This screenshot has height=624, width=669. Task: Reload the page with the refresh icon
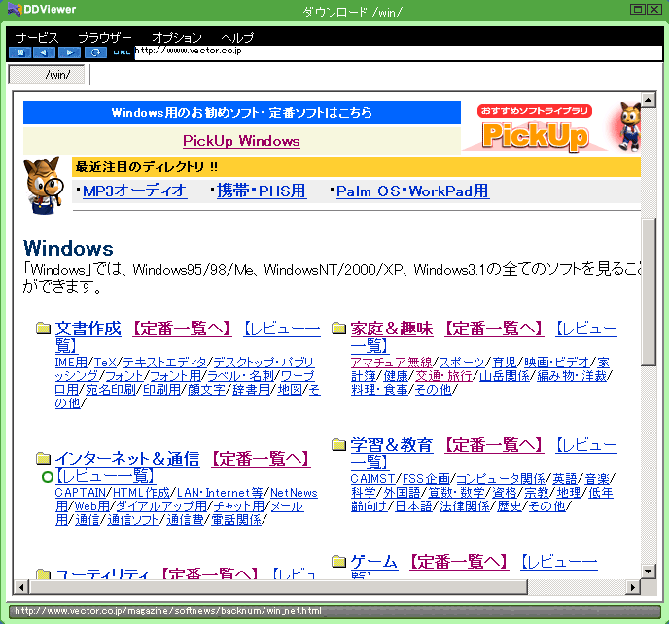[95, 52]
